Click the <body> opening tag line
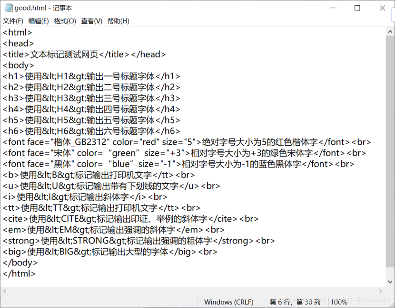The height and width of the screenshot is (308, 395). click(18, 65)
